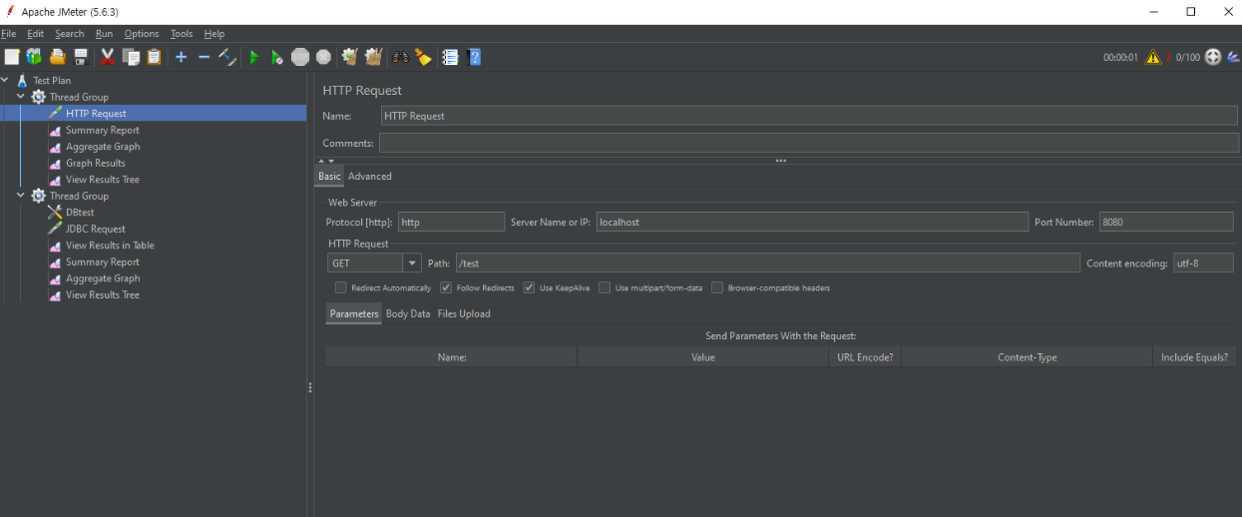This screenshot has width=1242, height=517.
Task: Collapse the Test Plan tree node
Action: click(6, 80)
